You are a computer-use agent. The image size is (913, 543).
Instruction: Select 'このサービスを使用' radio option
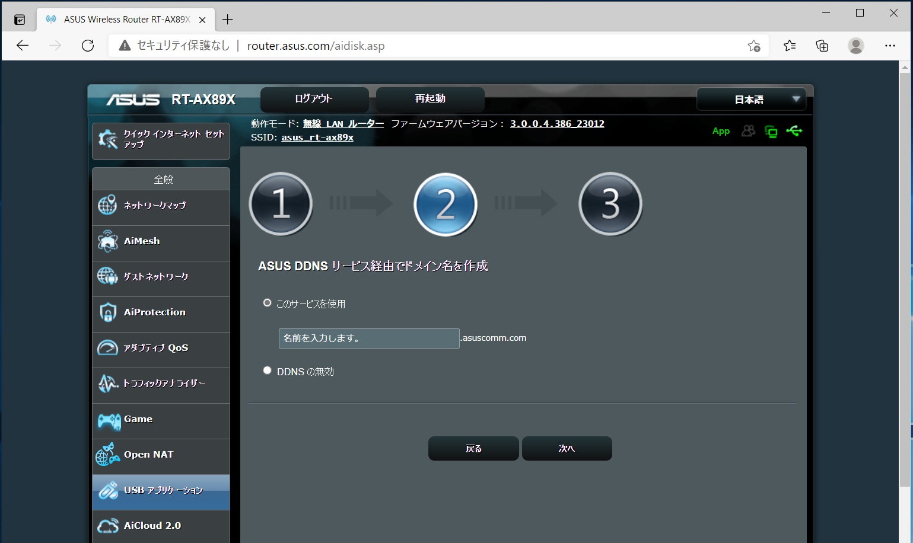pyautogui.click(x=267, y=303)
